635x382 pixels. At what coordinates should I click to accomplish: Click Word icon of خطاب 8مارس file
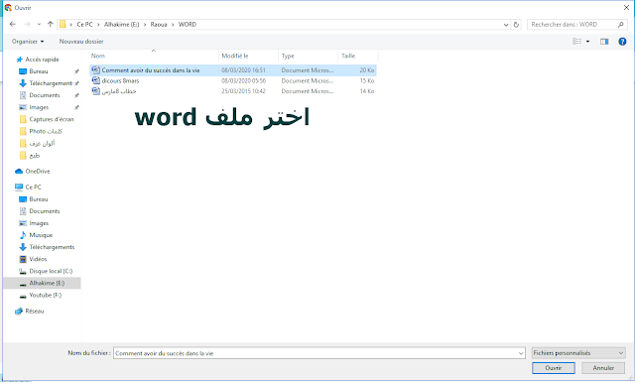(96, 91)
